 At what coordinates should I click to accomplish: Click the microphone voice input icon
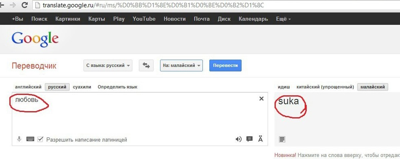pyautogui.click(x=20, y=139)
